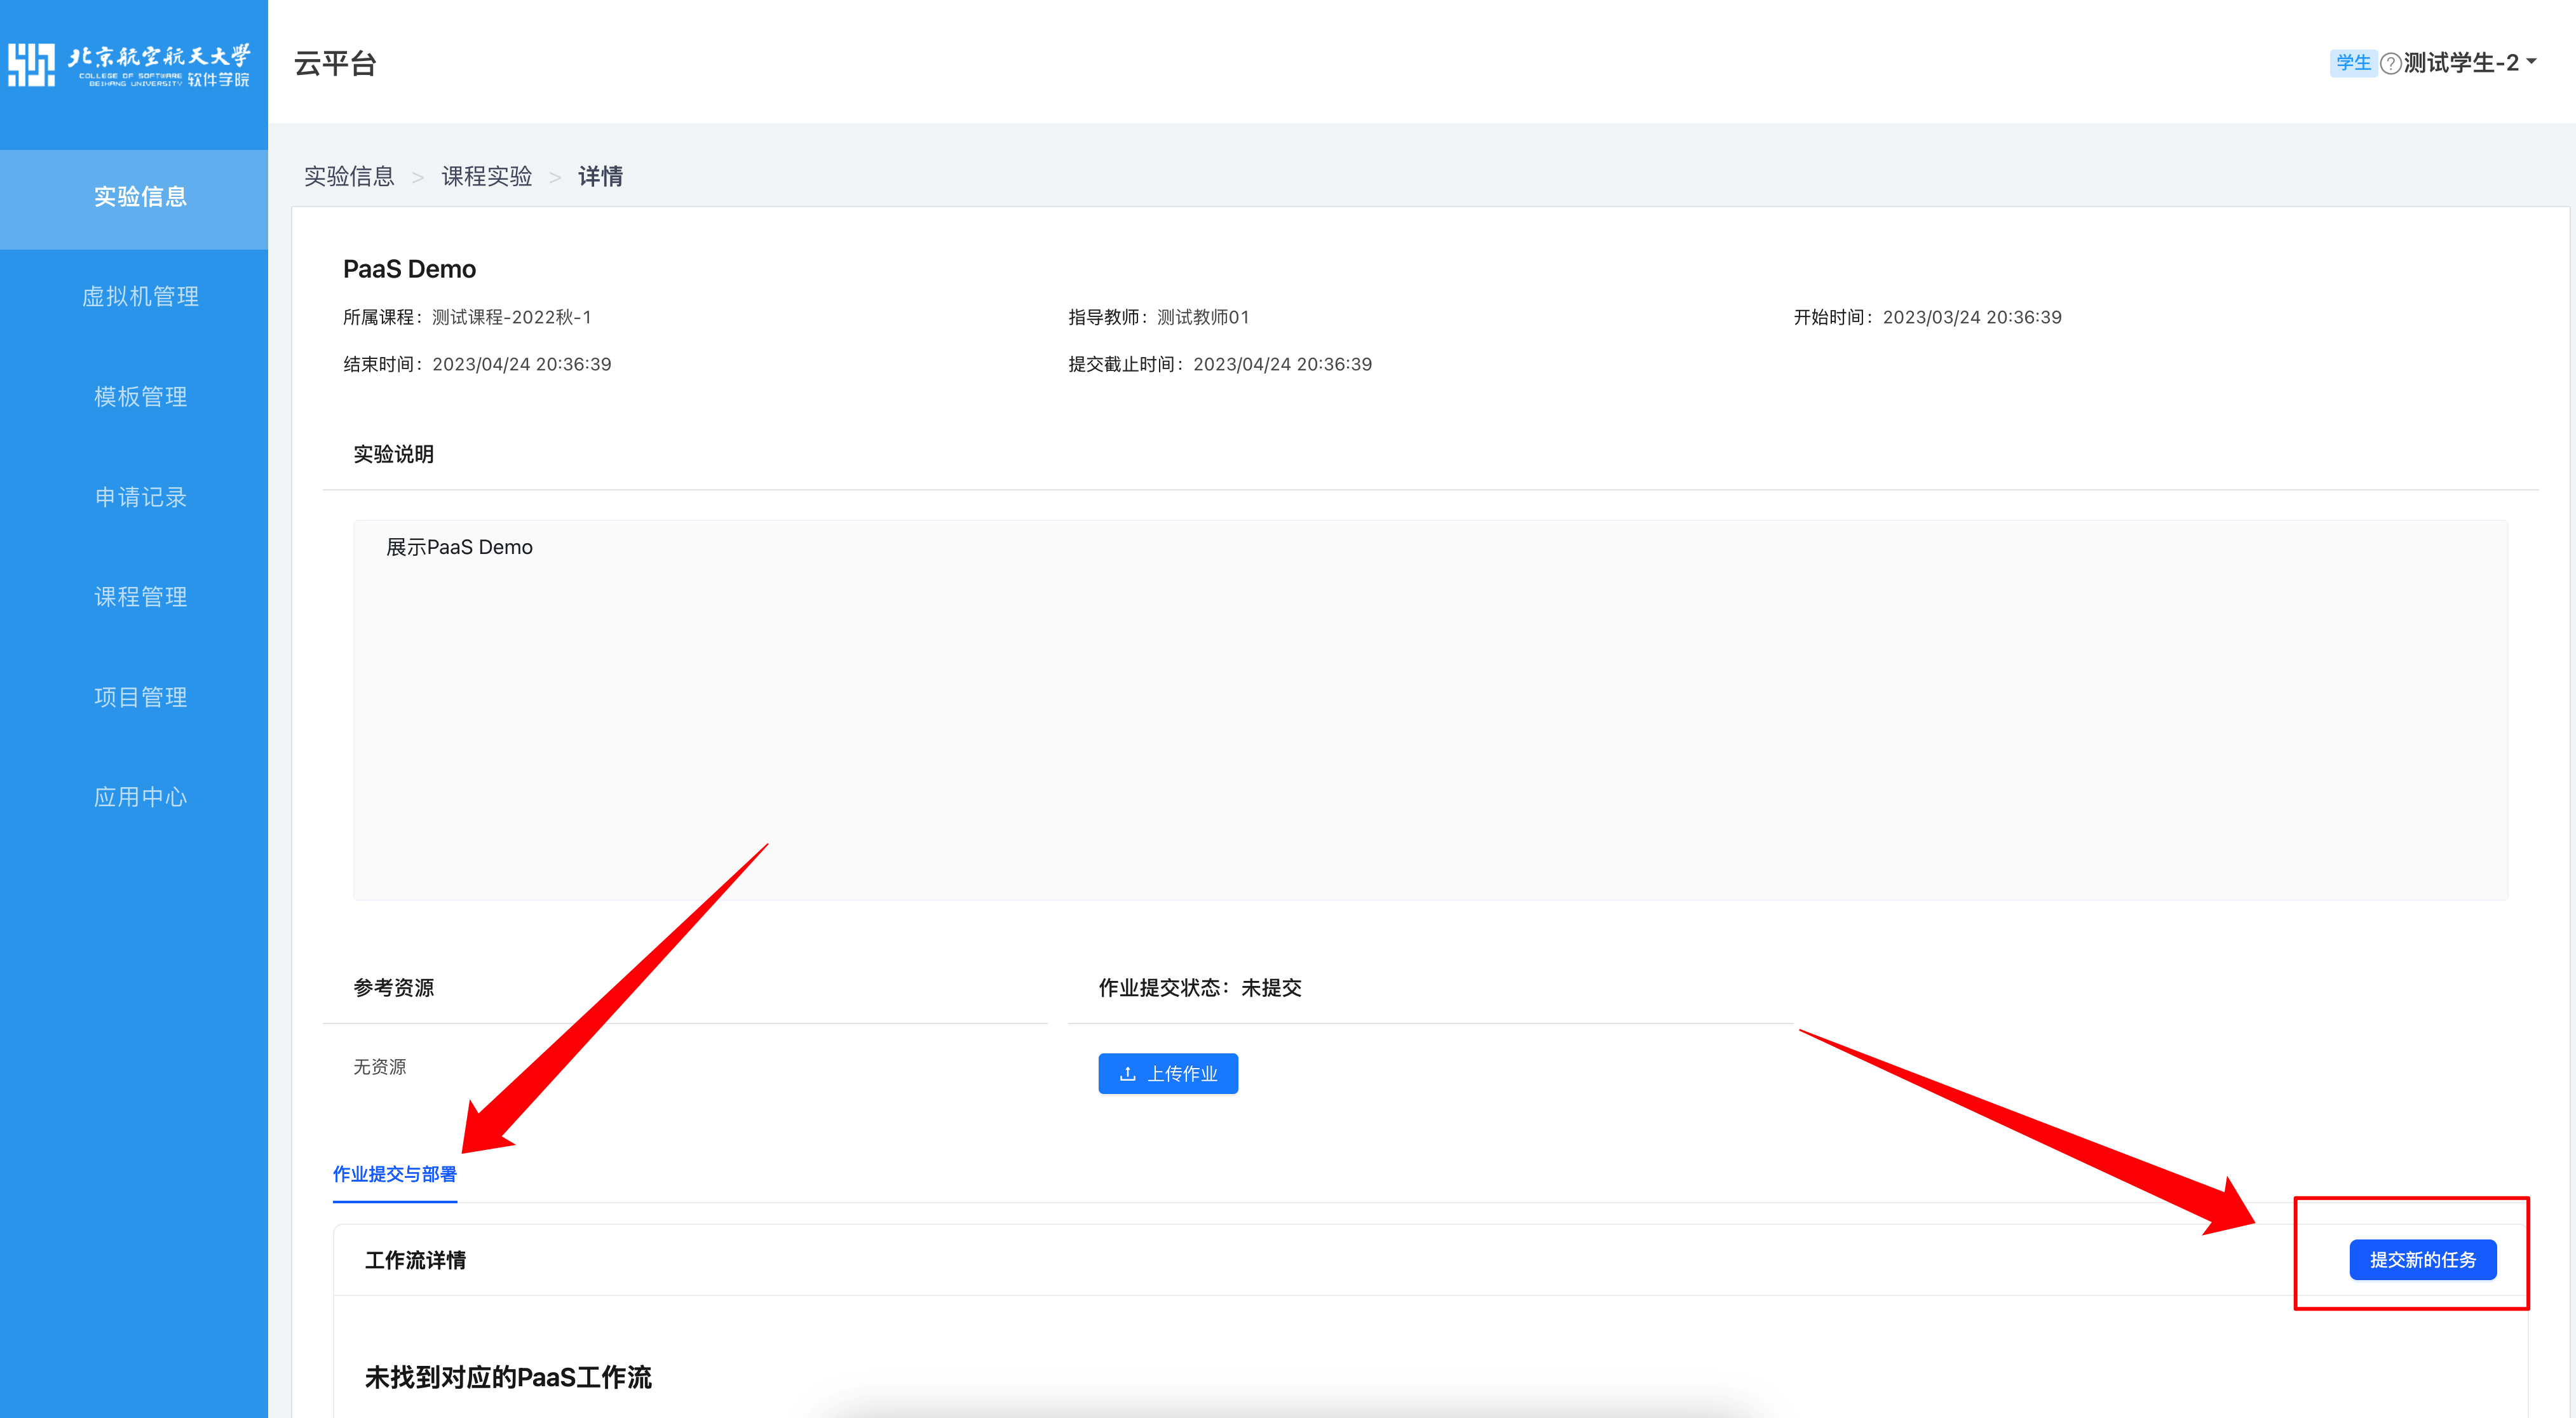Click the 云平台 header title
Image resolution: width=2576 pixels, height=1418 pixels.
(x=335, y=64)
